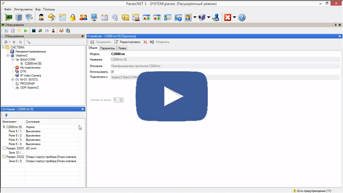Click the Реле 5 / 3 row

pyautogui.click(x=43, y=140)
